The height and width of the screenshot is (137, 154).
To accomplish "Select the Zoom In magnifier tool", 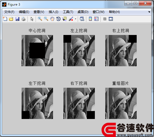I will pyautogui.click(x=40, y=19).
